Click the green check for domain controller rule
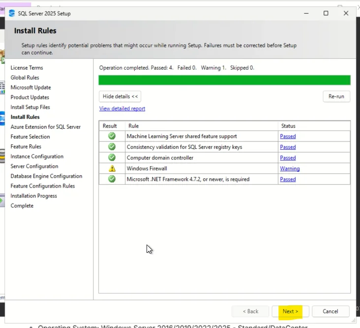360x328 pixels. click(x=112, y=158)
